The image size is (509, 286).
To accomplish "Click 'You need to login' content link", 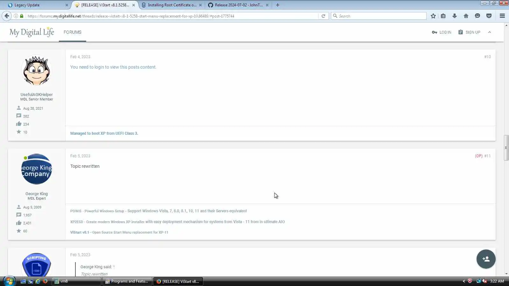I will (113, 67).
